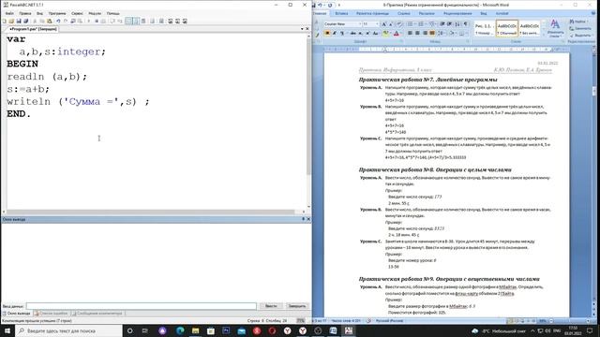Click the Найти button in Word ribbon
600x337 pixels.
click(x=578, y=22)
